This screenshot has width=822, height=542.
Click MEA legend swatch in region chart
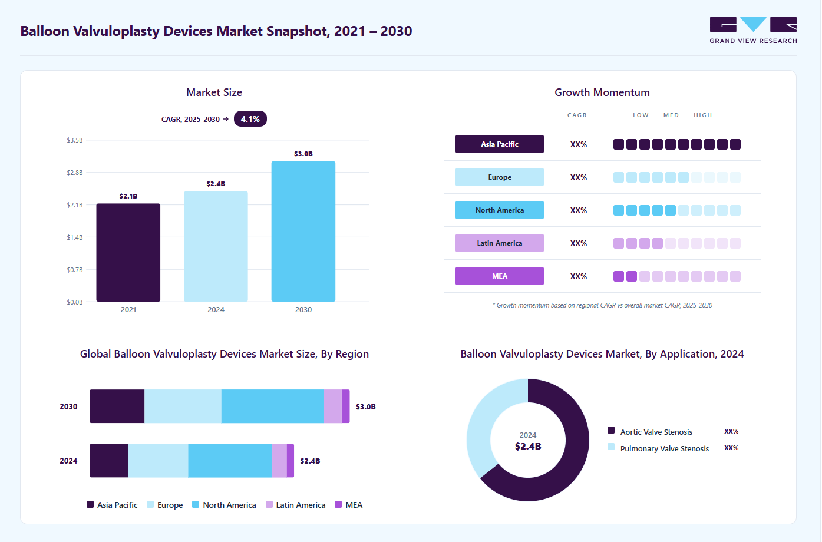[338, 504]
